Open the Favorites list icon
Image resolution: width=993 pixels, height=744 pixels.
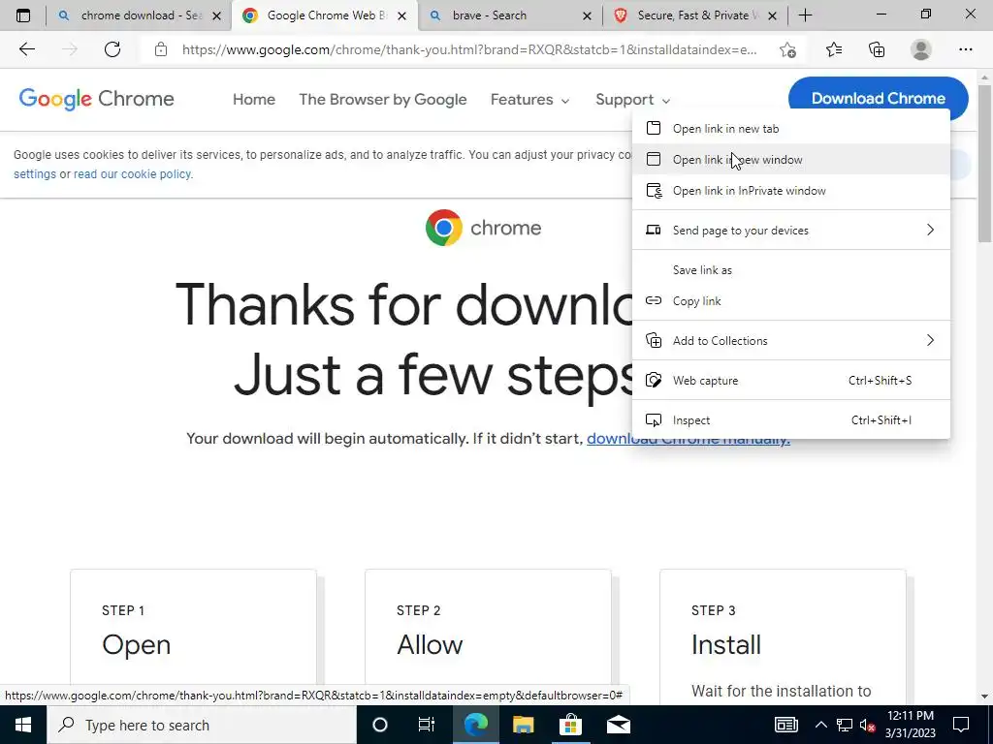pyautogui.click(x=833, y=49)
